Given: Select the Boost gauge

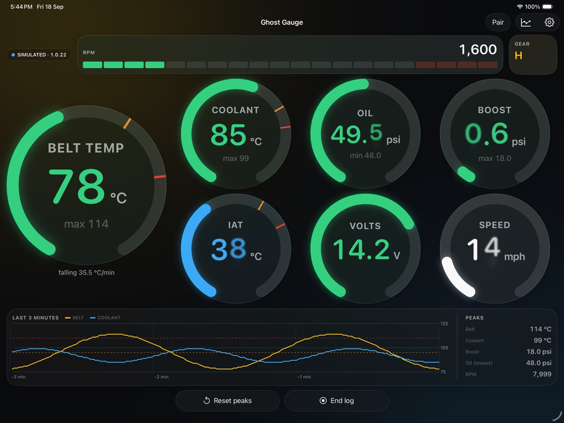Looking at the screenshot, I should coord(494,134).
